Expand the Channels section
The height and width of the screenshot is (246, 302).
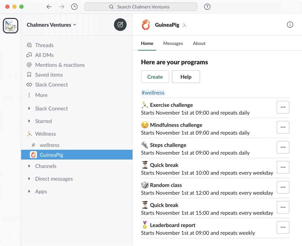(29, 166)
